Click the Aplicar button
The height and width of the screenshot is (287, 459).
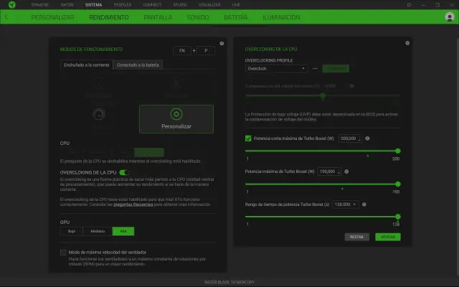coord(387,236)
